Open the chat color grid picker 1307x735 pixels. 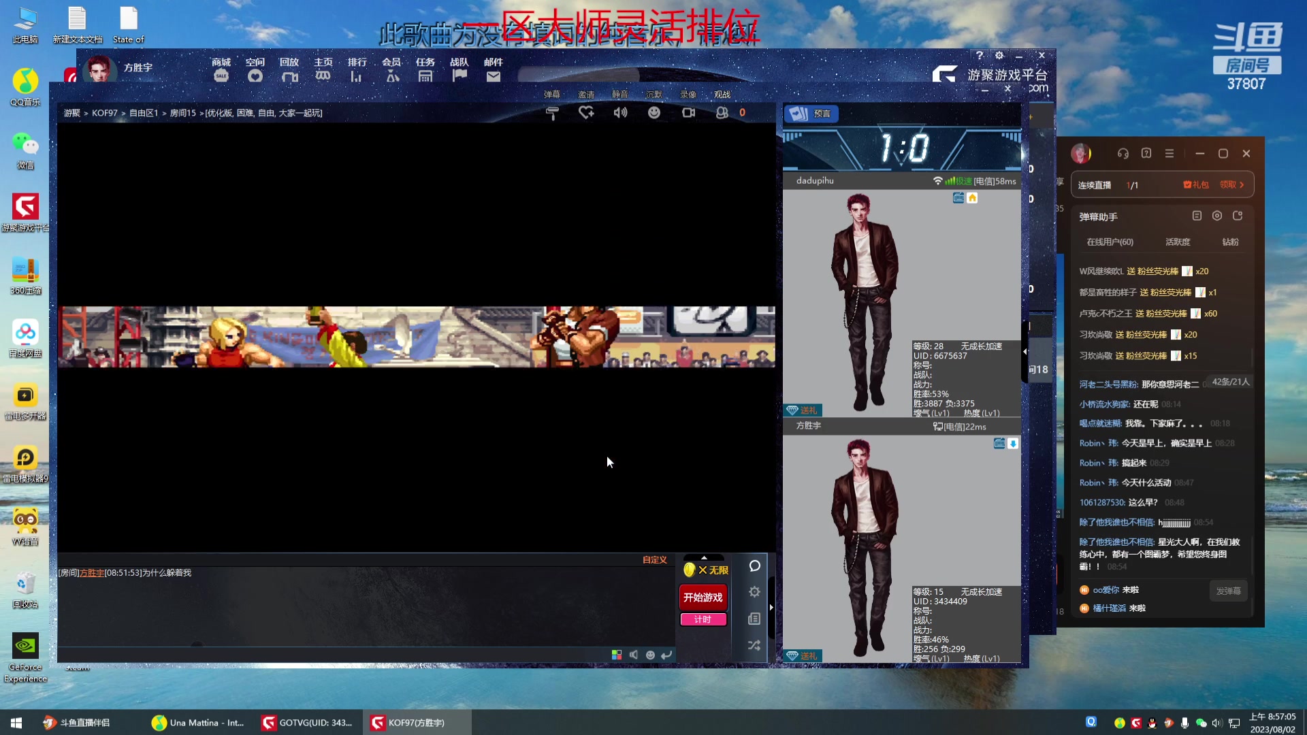click(617, 655)
